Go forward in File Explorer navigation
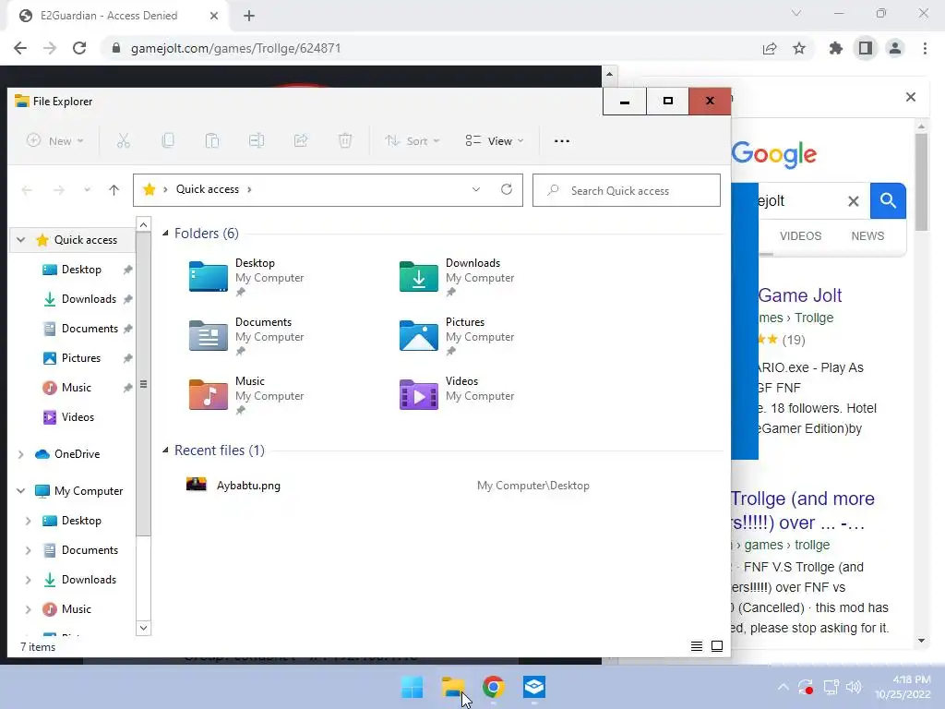Viewport: 945px width, 709px height. 58,190
